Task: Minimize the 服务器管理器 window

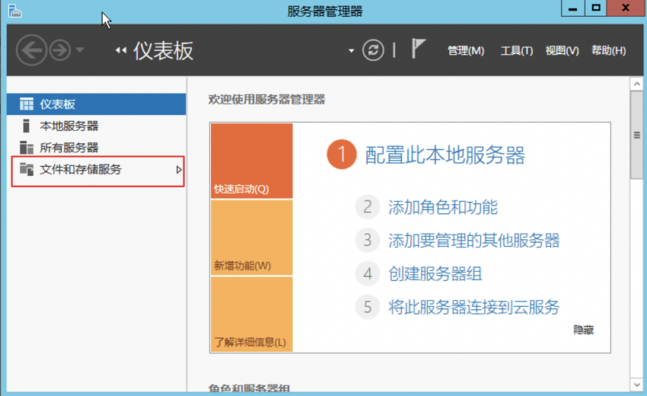Action: click(572, 8)
